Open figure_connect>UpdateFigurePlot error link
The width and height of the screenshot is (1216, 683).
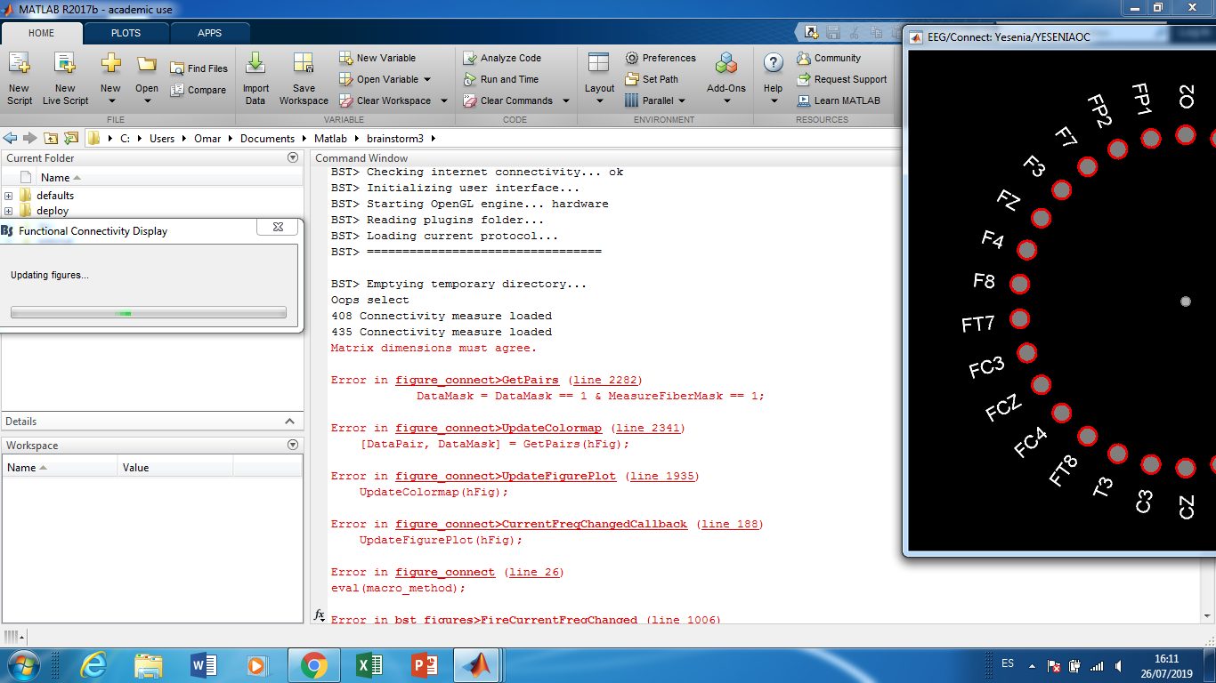pyautogui.click(x=506, y=476)
